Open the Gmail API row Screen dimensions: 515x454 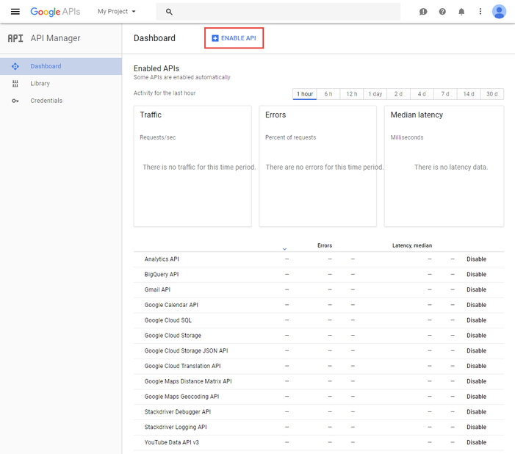(x=319, y=289)
